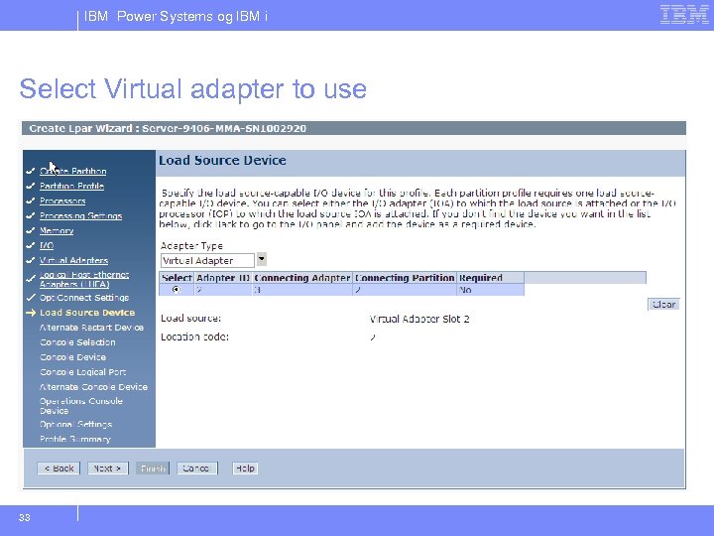714x536 pixels.
Task: Click the 'Location code:' label
Action: point(194,336)
